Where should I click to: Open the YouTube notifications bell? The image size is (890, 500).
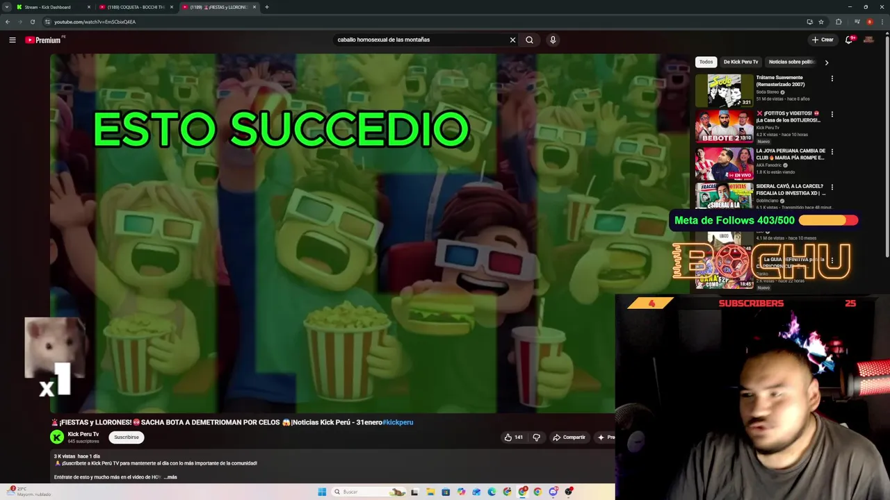tap(849, 40)
